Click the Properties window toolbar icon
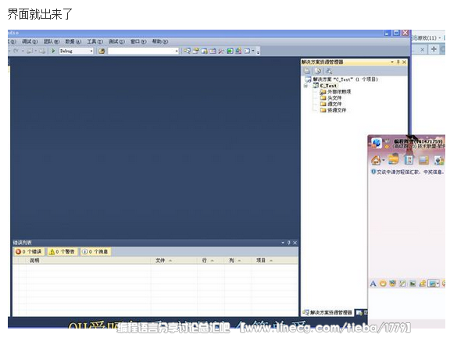Screen dimensions: 450x341 196,51
